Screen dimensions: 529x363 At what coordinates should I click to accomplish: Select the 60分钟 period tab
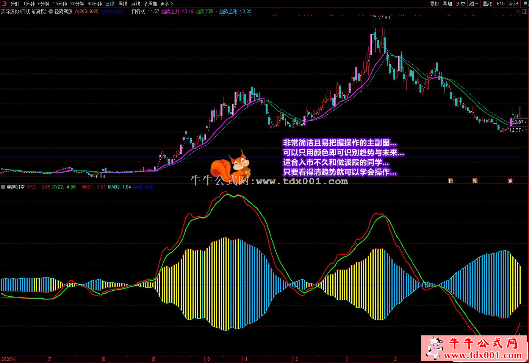point(95,4)
